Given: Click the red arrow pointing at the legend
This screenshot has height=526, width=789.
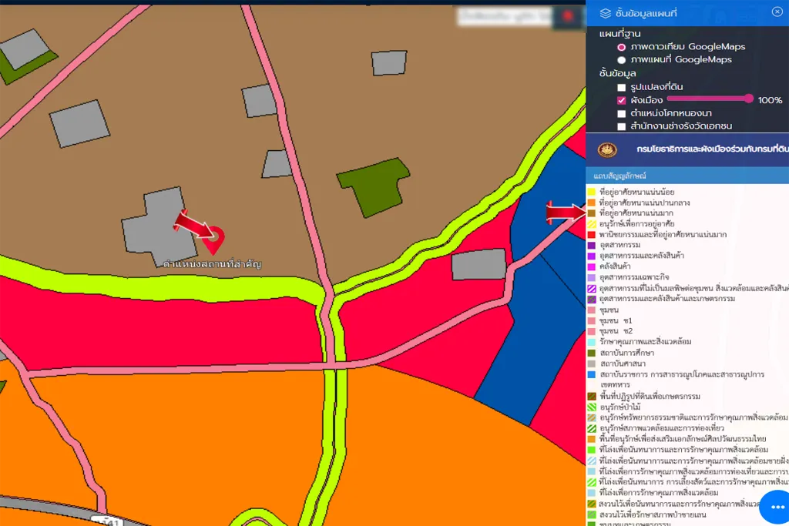Looking at the screenshot, I should pos(565,213).
